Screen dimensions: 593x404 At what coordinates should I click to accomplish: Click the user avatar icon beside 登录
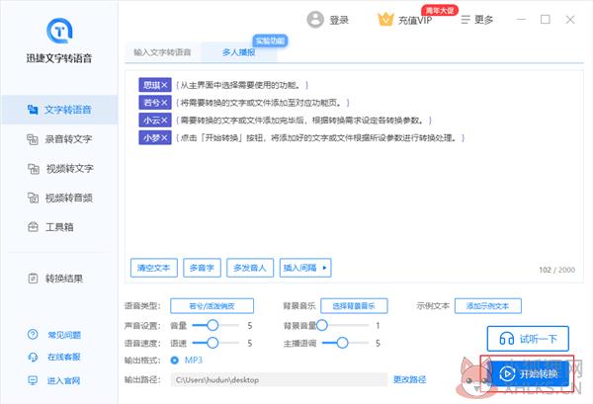(x=315, y=20)
